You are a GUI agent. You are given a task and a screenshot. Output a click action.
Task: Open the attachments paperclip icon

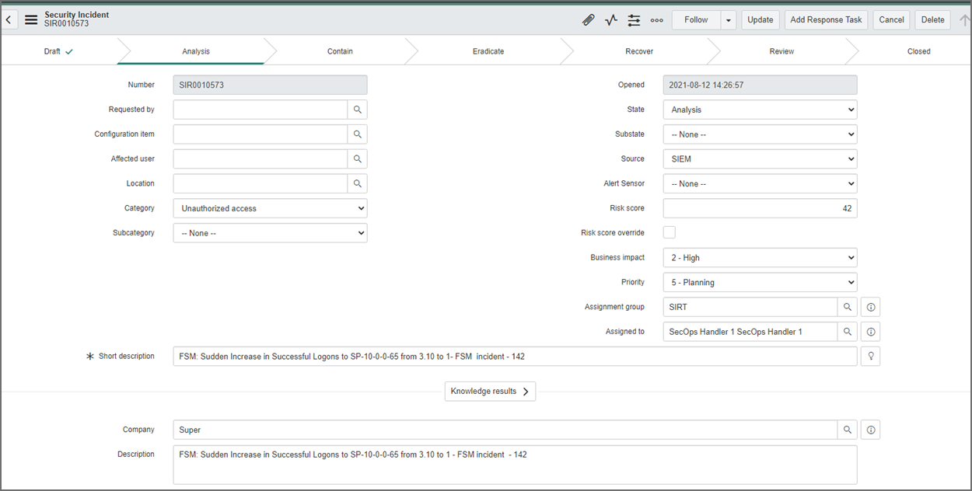(x=589, y=19)
